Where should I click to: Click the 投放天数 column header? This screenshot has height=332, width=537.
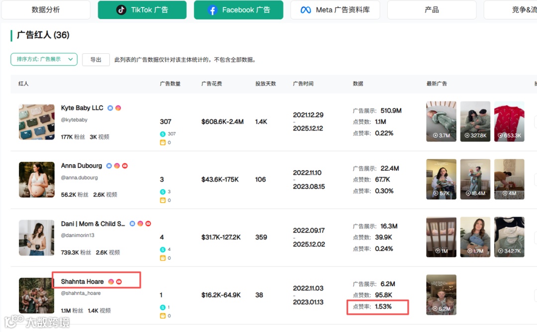(266, 84)
